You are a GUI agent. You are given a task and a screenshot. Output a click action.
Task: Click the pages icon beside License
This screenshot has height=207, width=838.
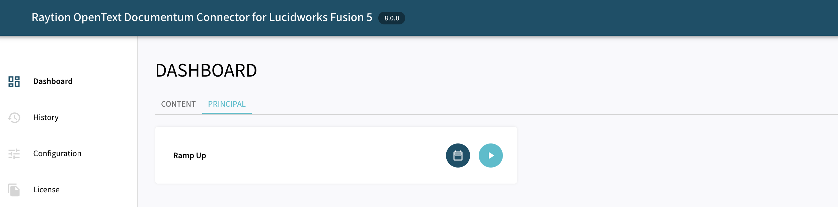coord(14,189)
